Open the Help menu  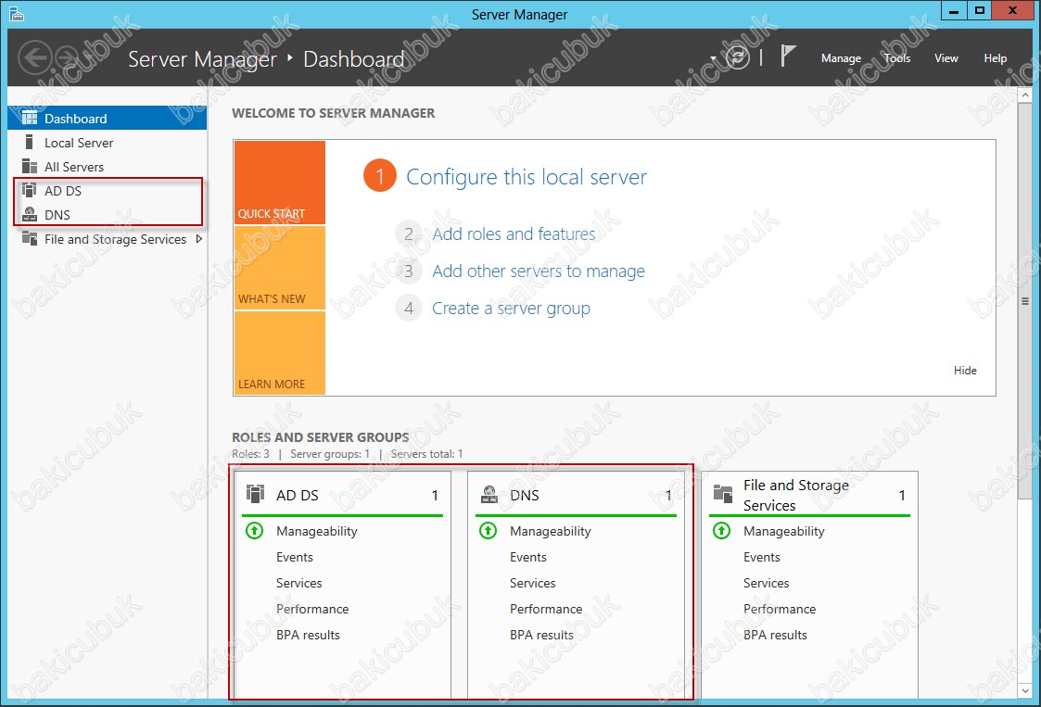coord(996,58)
